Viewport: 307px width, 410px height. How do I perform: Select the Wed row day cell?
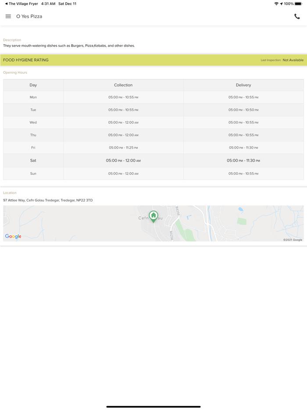[x=33, y=122]
